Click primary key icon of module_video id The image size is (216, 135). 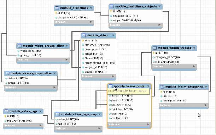(x=83, y=40)
